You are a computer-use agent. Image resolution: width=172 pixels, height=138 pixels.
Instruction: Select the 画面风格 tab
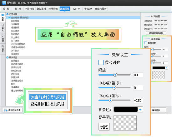[x=65, y=9]
